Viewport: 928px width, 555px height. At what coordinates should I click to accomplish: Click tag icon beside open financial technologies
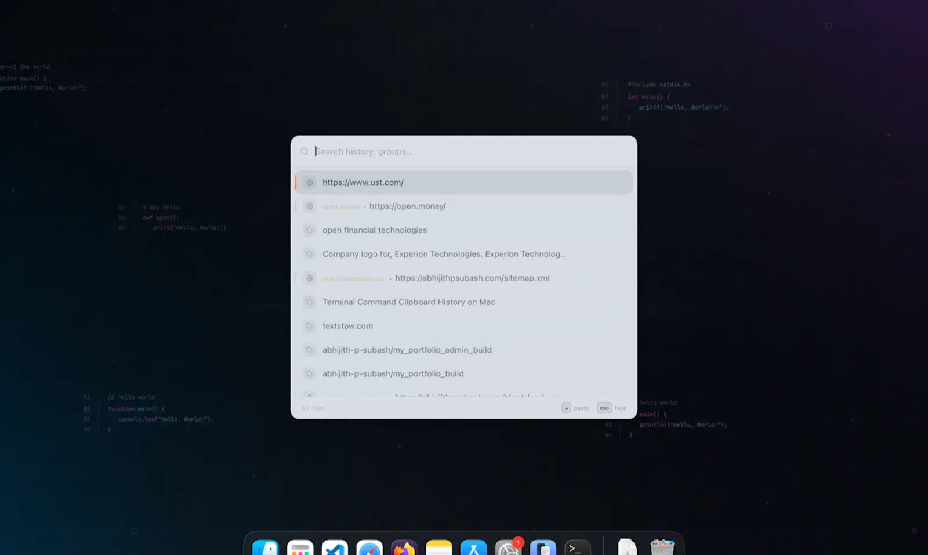pyautogui.click(x=310, y=230)
